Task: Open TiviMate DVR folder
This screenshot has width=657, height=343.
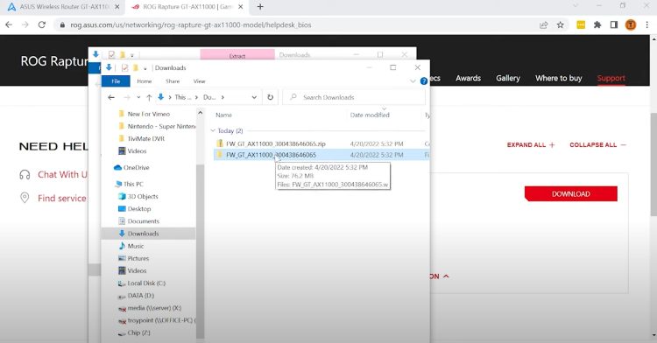Action: [145, 138]
